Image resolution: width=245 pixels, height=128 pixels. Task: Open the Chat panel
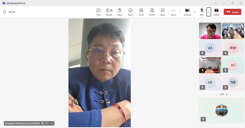point(98,12)
